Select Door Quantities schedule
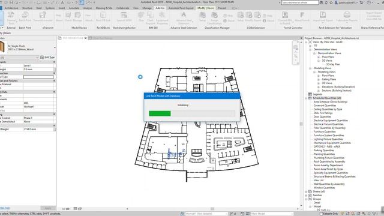This screenshot has height=216, width=384. coord(322,116)
